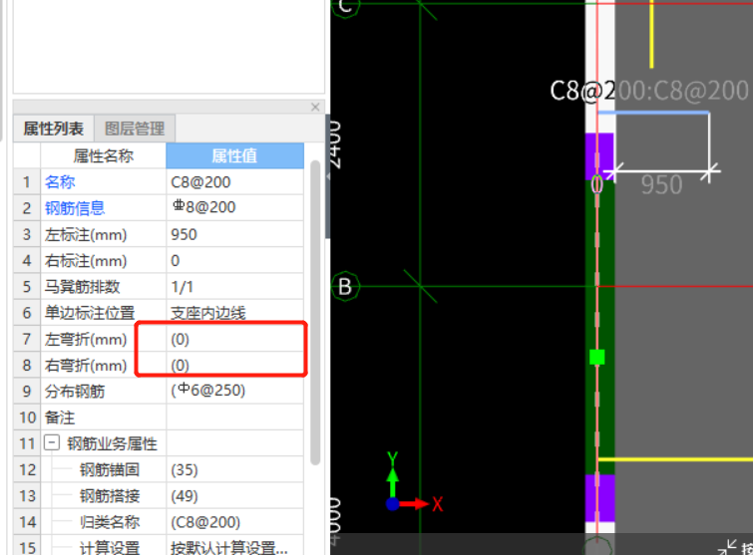Select the 右标注(mm) property label
Screen dimensions: 753x555
[86, 260]
